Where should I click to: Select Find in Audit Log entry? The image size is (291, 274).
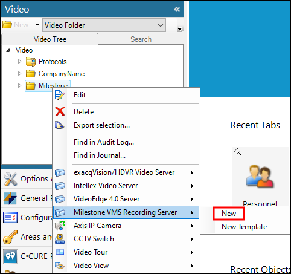coord(104,142)
